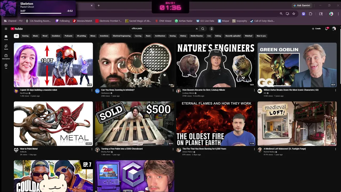Select the Media theories filter chip

point(197,36)
